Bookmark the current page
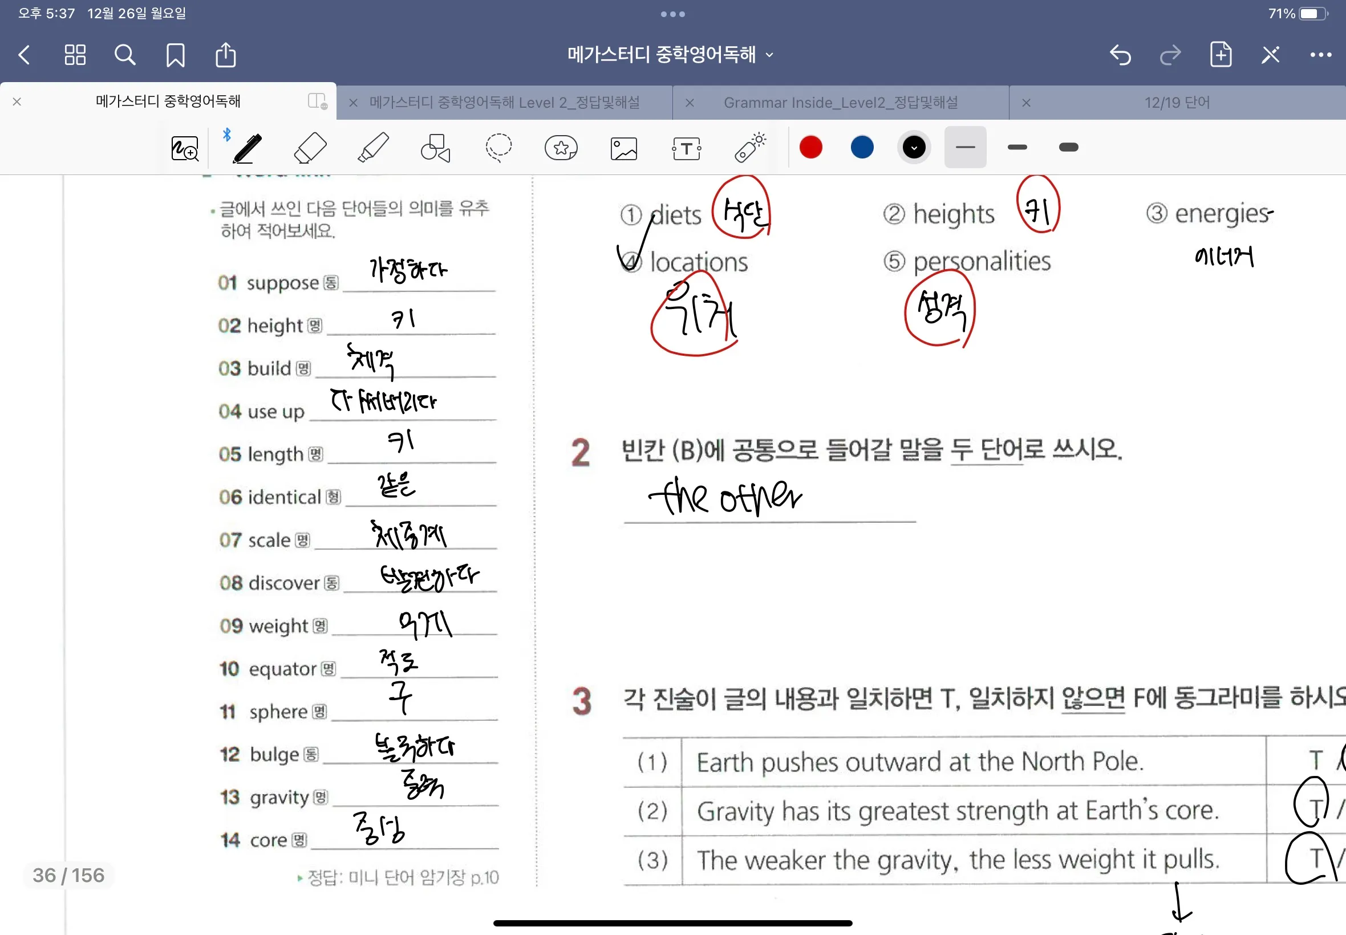 tap(175, 55)
